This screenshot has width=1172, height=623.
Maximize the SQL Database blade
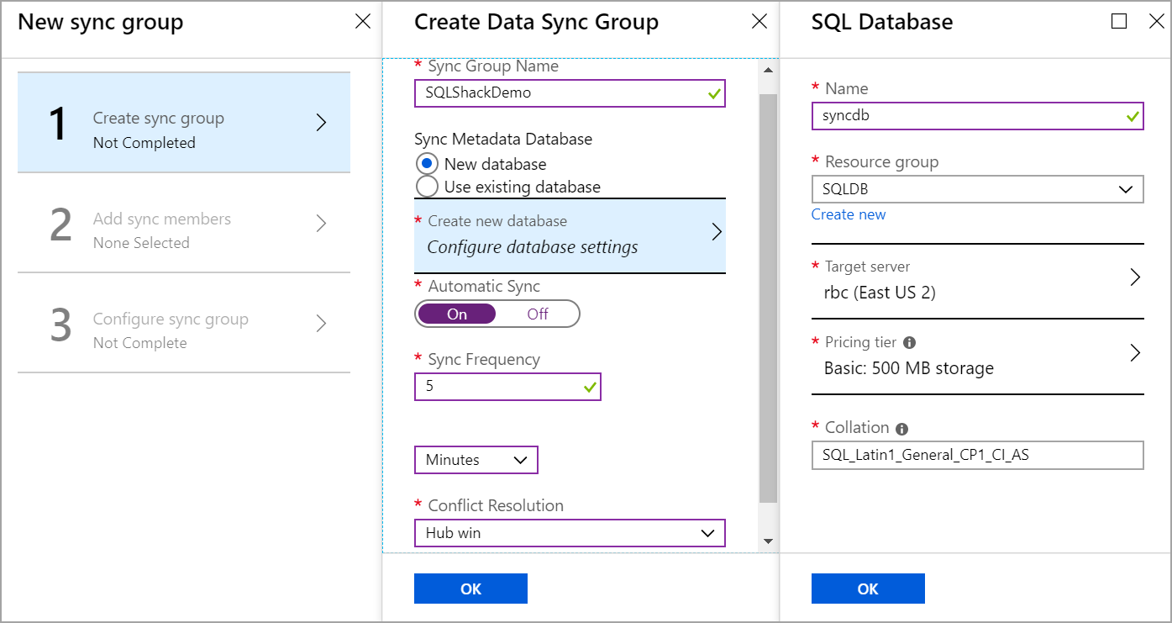[1119, 22]
